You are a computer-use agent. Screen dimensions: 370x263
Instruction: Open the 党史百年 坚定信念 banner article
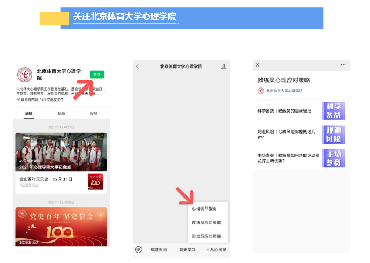(61, 227)
